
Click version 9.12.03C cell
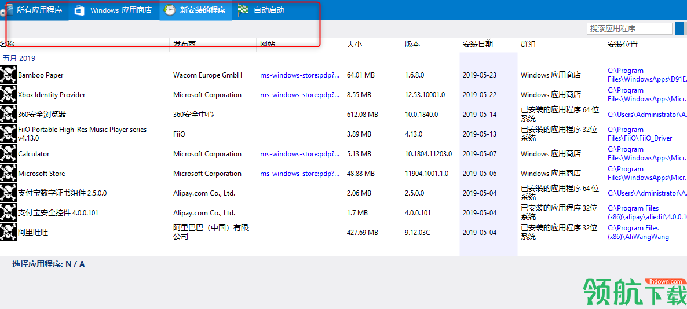point(418,233)
